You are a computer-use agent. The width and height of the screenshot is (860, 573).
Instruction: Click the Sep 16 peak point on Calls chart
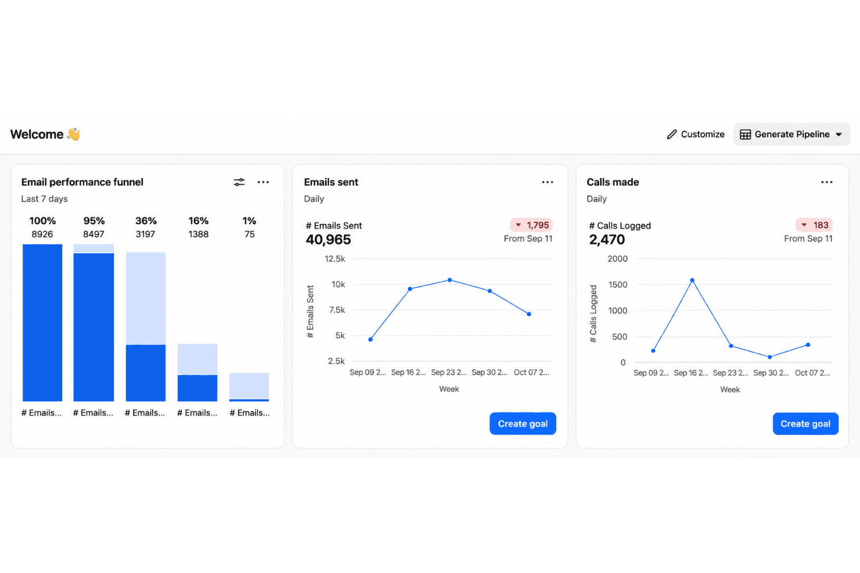pyautogui.click(x=692, y=280)
